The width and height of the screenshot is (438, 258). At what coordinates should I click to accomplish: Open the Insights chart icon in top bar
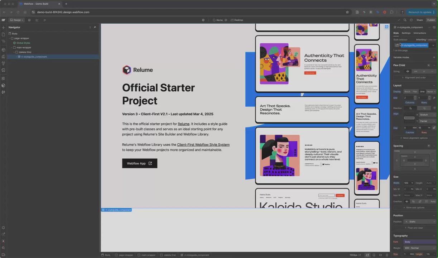click(37, 20)
